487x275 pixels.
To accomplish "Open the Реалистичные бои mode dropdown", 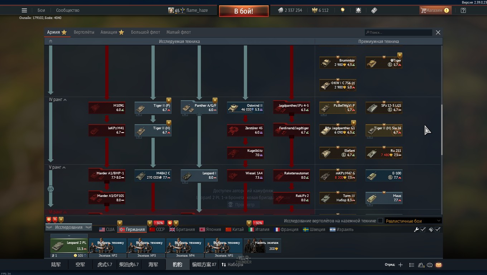I will click(413, 221).
